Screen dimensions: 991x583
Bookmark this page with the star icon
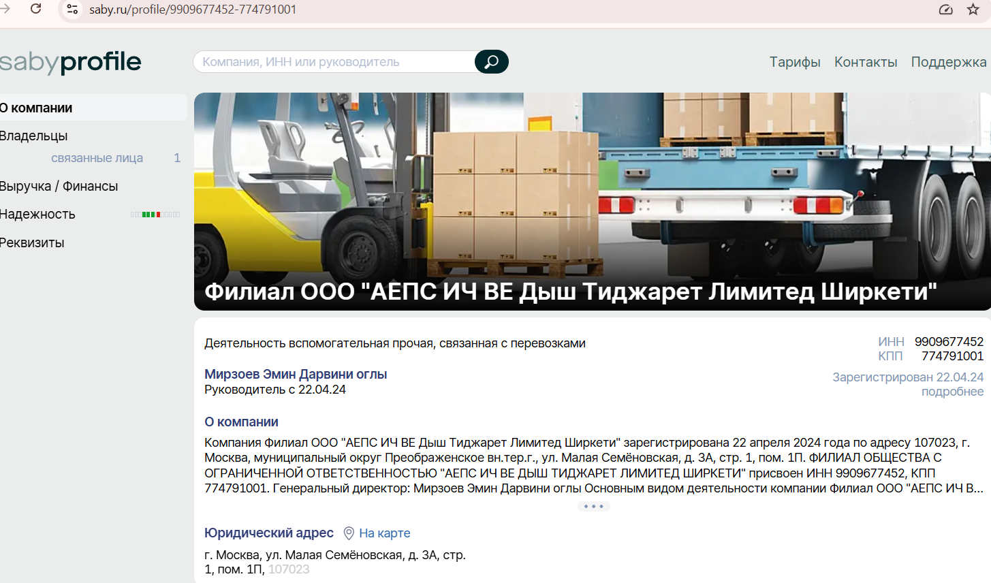click(x=973, y=10)
